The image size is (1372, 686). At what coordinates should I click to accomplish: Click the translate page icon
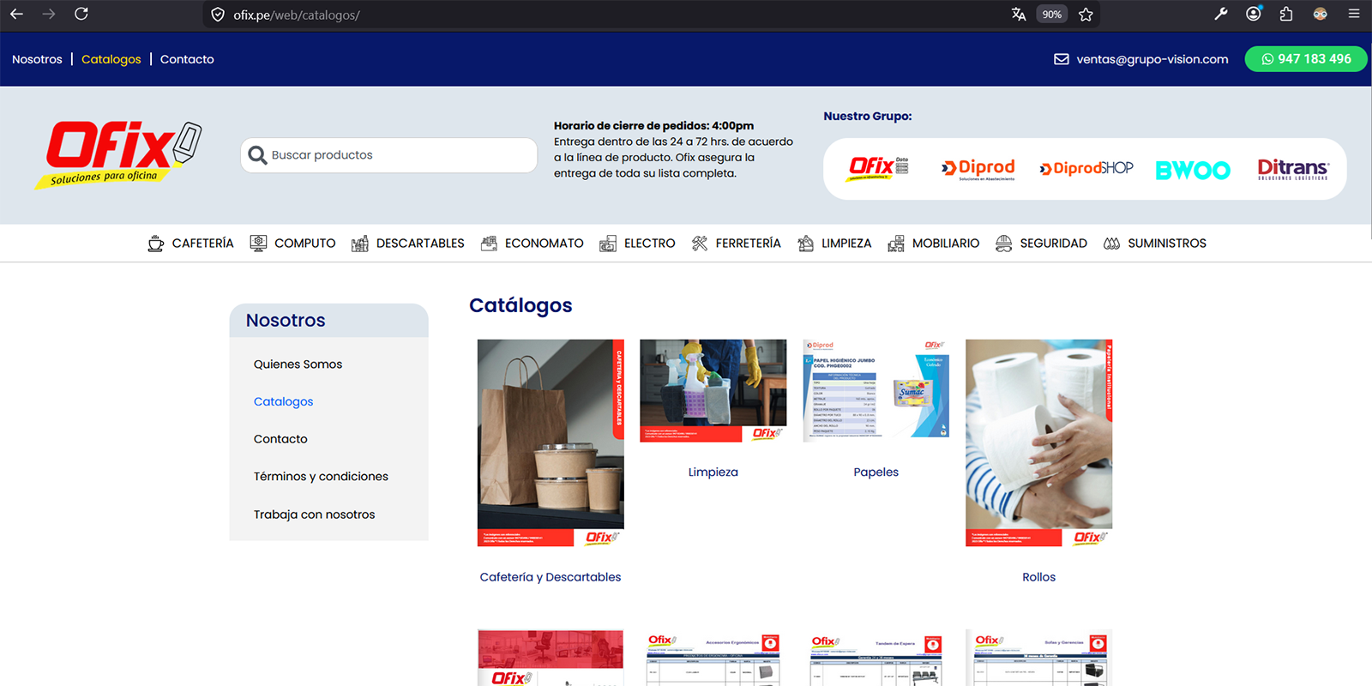click(x=1019, y=15)
